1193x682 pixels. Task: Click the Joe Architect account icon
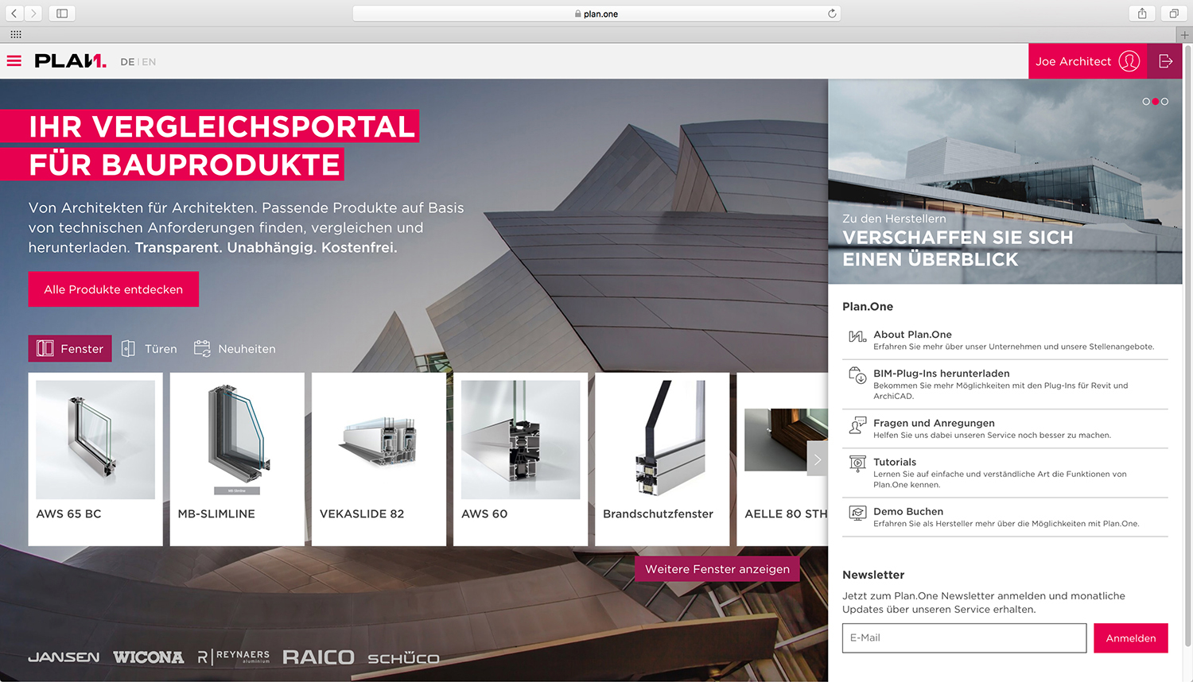coord(1129,61)
